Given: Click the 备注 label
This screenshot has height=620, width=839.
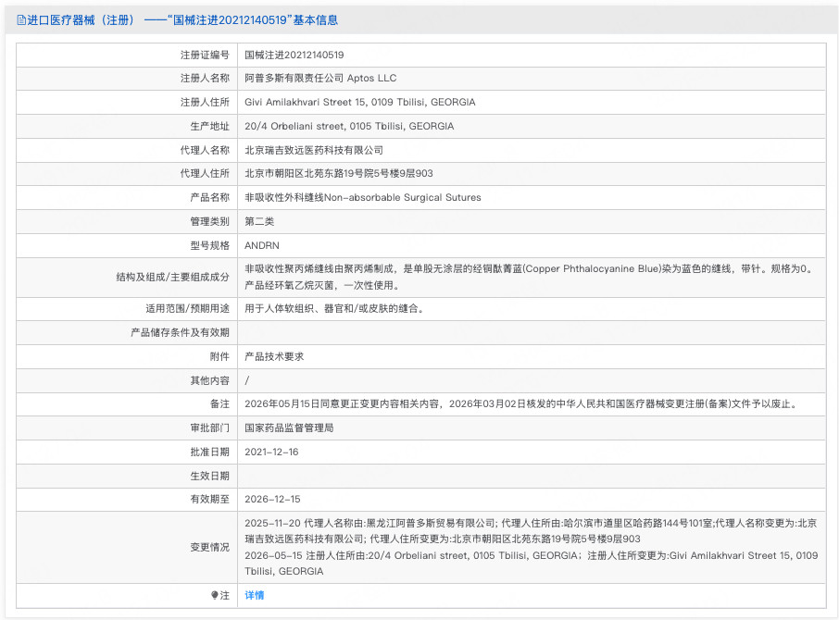Looking at the screenshot, I should [x=219, y=404].
